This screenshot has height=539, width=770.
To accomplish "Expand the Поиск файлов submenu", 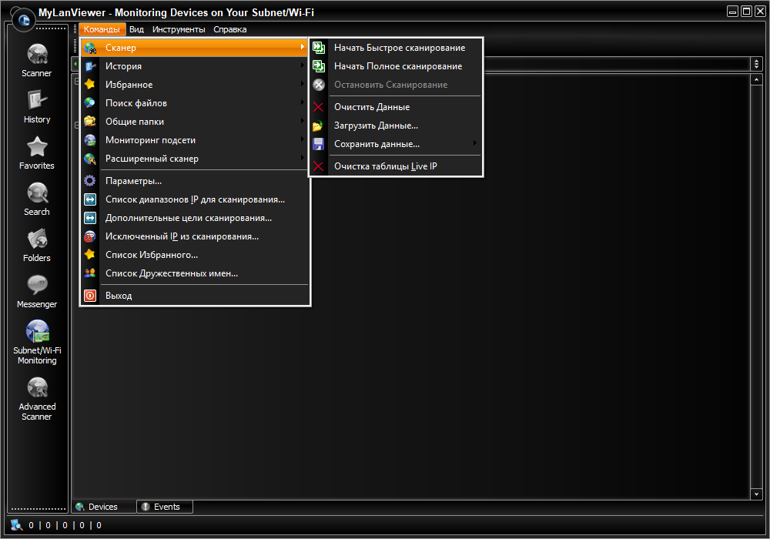I will (x=195, y=103).
